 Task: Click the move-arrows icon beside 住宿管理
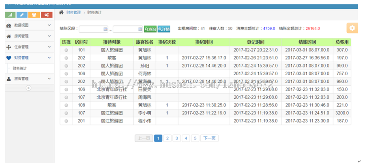pos(9,47)
